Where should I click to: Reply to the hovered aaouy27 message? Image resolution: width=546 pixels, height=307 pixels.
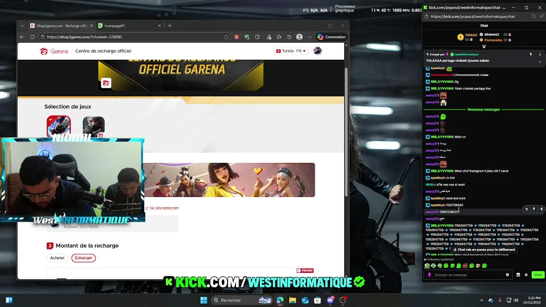[526, 209]
